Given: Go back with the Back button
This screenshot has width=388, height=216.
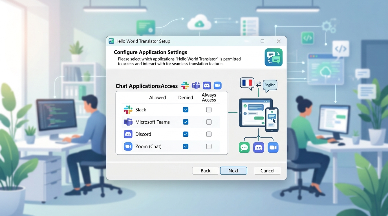Looking at the screenshot, I should tap(206, 171).
